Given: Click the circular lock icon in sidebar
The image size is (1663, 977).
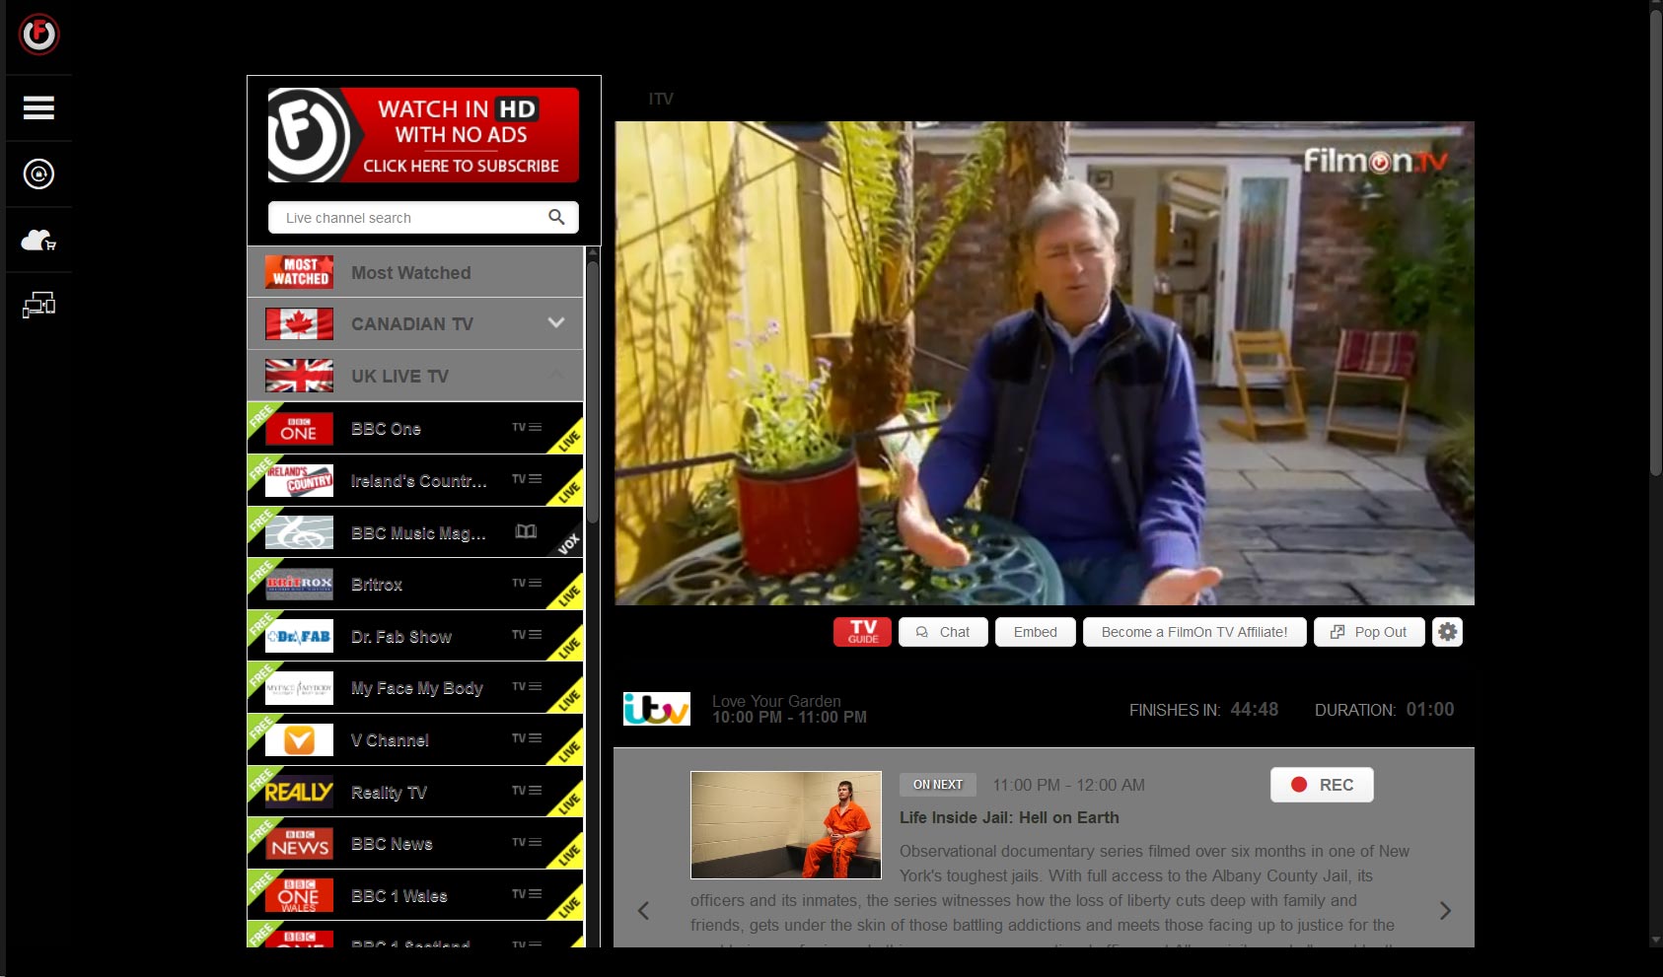Looking at the screenshot, I should tap(38, 174).
